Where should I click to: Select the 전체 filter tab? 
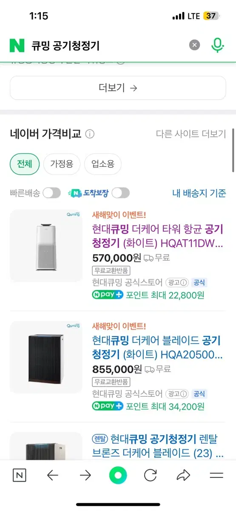[25, 164]
